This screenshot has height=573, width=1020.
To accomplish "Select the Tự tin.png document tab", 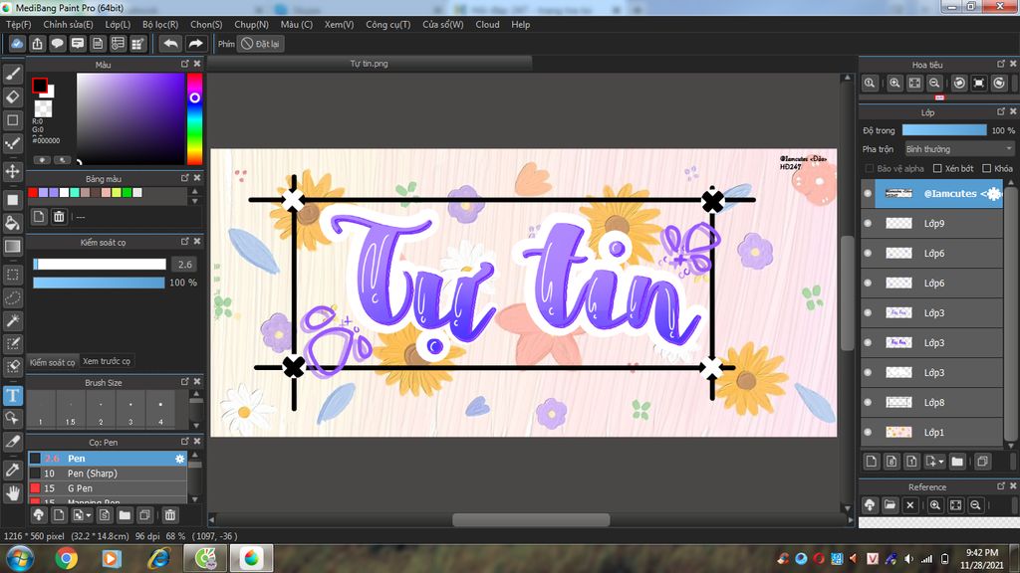I will click(369, 63).
